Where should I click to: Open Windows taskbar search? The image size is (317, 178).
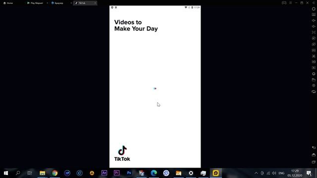pyautogui.click(x=18, y=173)
